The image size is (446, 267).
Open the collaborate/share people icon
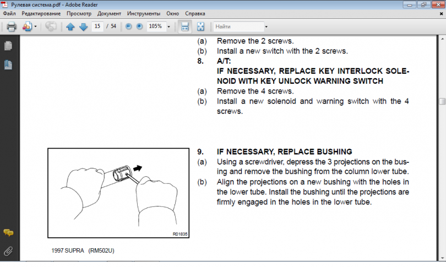(28, 26)
